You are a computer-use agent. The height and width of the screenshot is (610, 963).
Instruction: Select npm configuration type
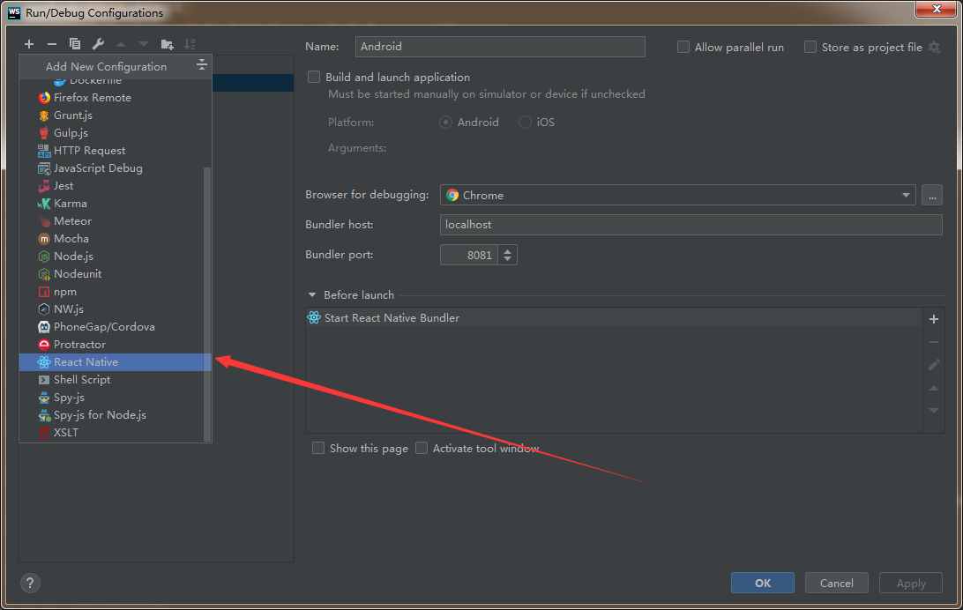116,292
